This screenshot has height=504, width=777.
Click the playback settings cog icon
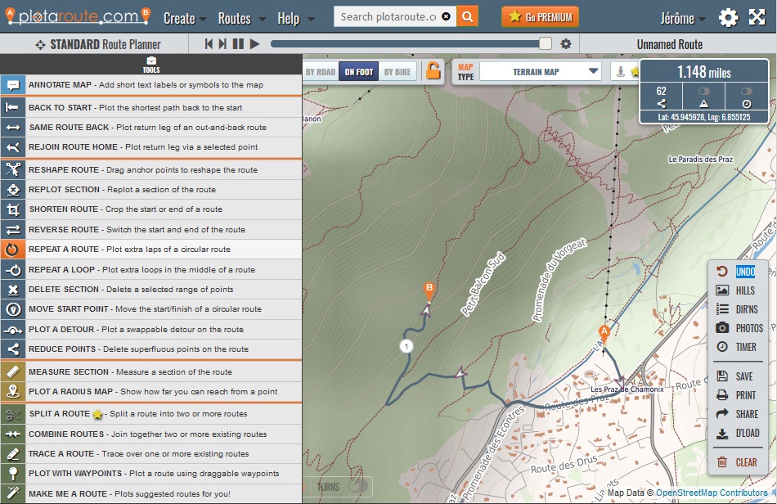[566, 44]
